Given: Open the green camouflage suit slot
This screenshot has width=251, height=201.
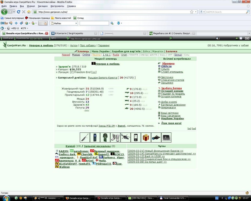Looking at the screenshot, I should 105,137.
